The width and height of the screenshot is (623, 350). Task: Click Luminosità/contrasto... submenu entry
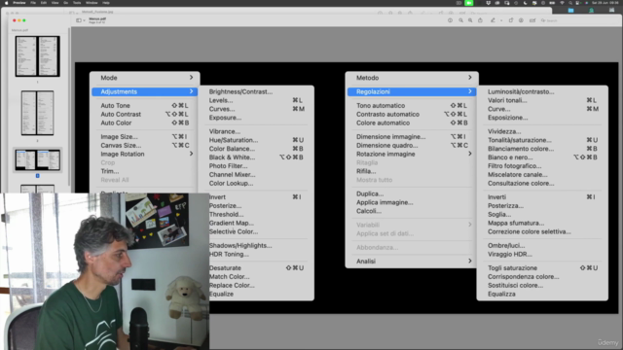tap(521, 91)
